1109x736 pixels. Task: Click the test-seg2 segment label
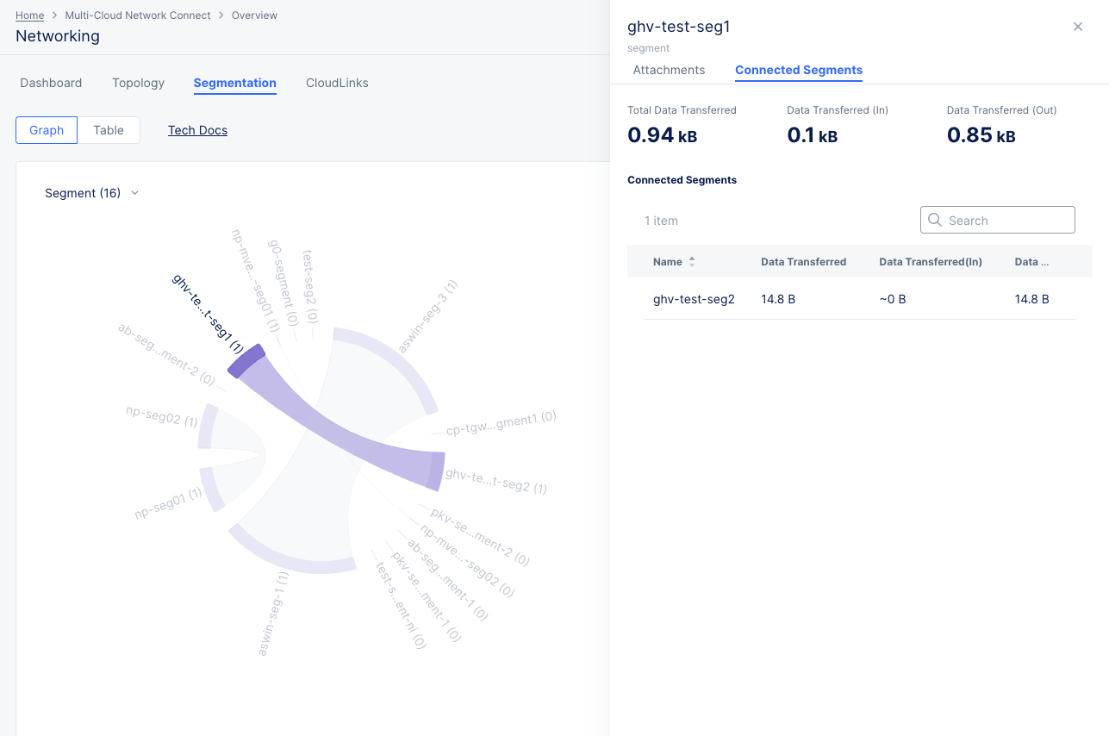tap(308, 274)
